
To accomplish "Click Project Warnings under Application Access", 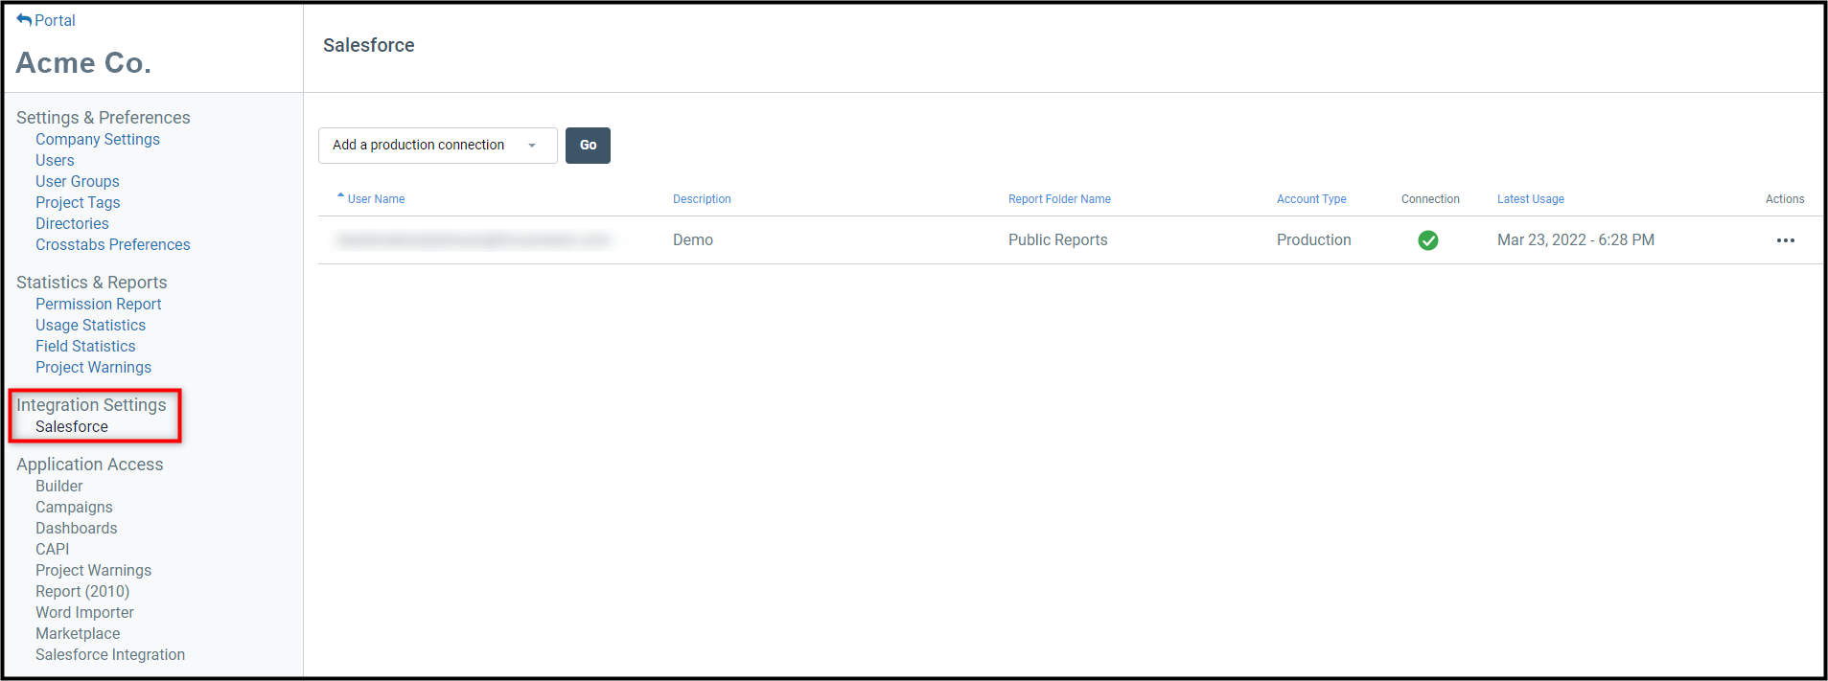I will pyautogui.click(x=93, y=570).
